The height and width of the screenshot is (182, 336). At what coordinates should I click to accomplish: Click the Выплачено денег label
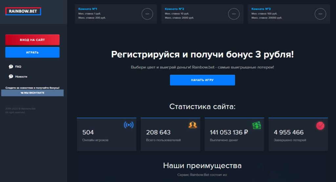click(x=224, y=140)
